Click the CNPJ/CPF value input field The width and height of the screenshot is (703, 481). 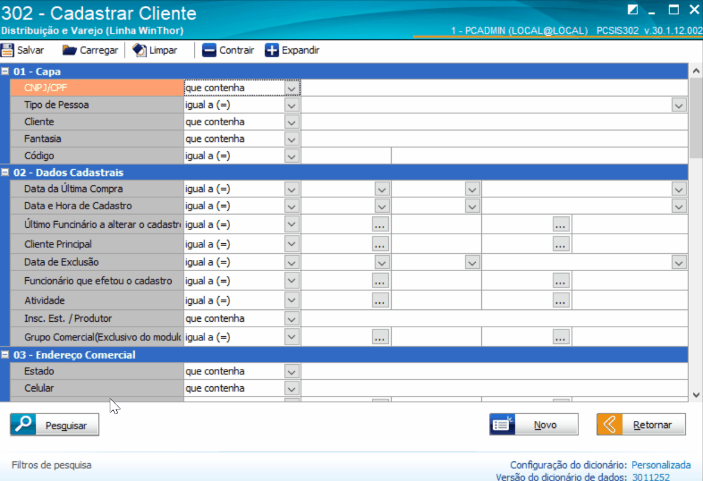point(494,88)
